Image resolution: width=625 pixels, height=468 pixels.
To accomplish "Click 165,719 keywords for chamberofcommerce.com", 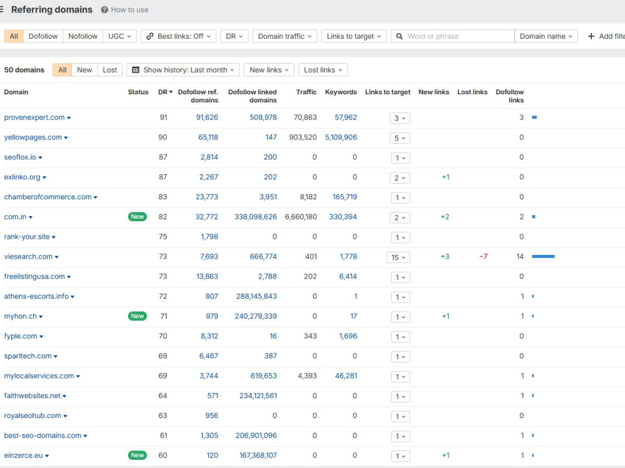I will tap(345, 197).
